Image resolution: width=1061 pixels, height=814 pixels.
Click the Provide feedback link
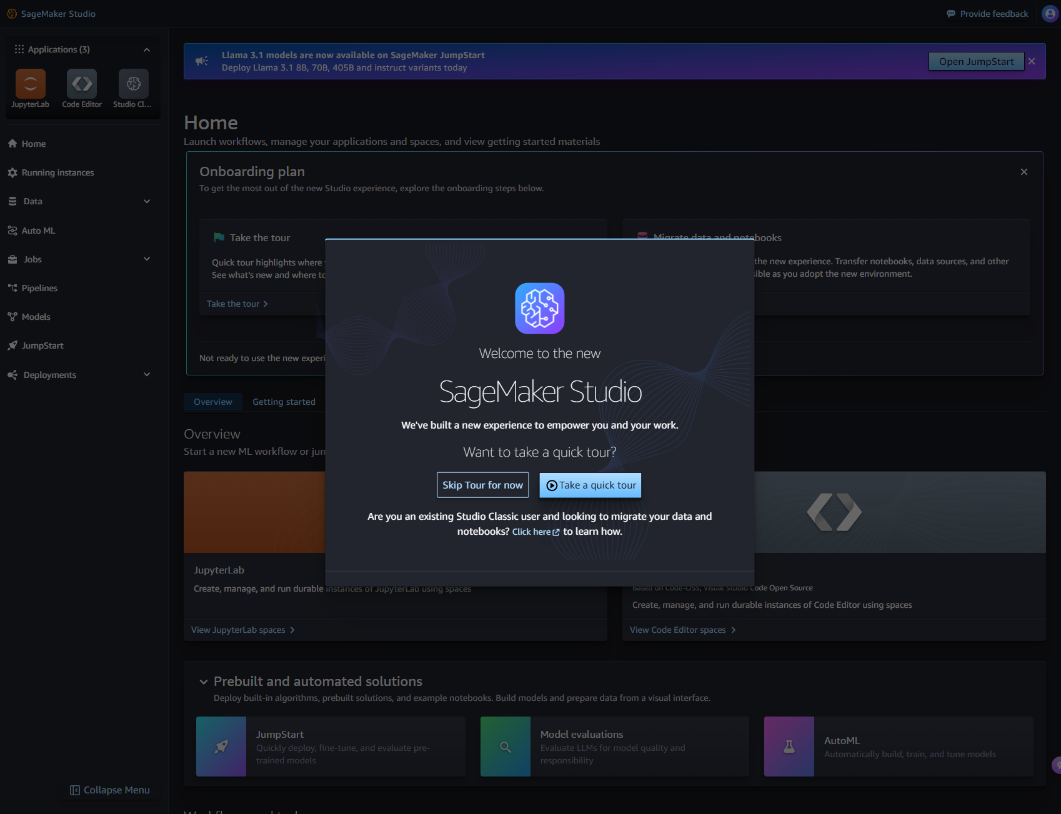(x=987, y=14)
